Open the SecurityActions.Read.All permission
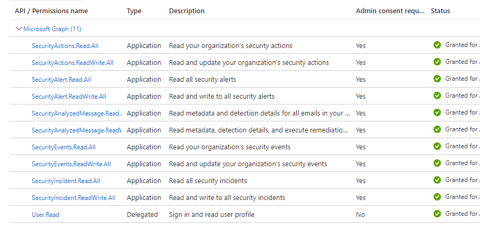The image size is (480, 229). pyautogui.click(x=65, y=46)
